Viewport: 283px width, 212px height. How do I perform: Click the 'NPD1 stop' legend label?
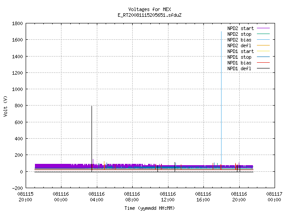click(x=239, y=57)
